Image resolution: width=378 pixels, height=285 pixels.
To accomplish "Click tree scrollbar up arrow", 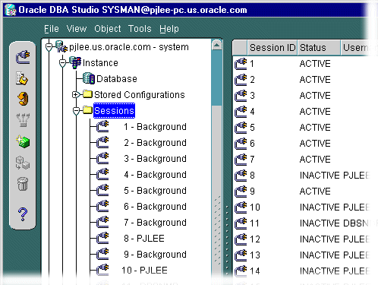I will point(217,45).
